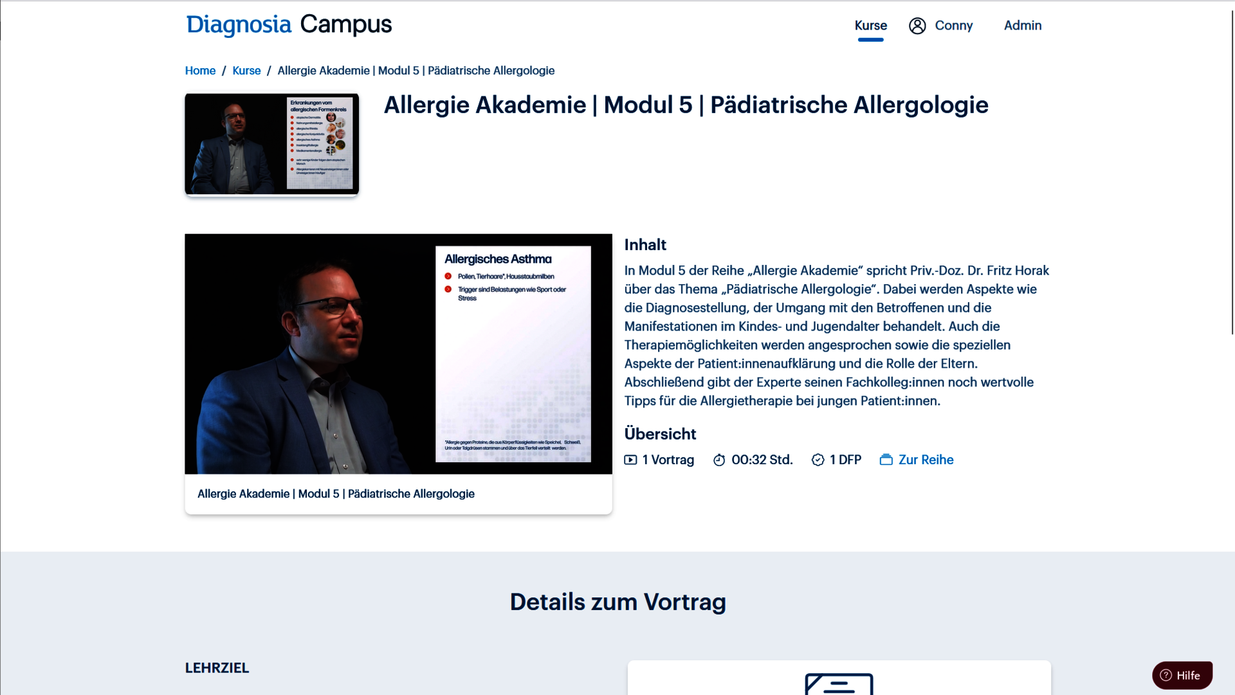The image size is (1235, 695).
Task: Click the user profile icon beside Conny
Action: 917,26
